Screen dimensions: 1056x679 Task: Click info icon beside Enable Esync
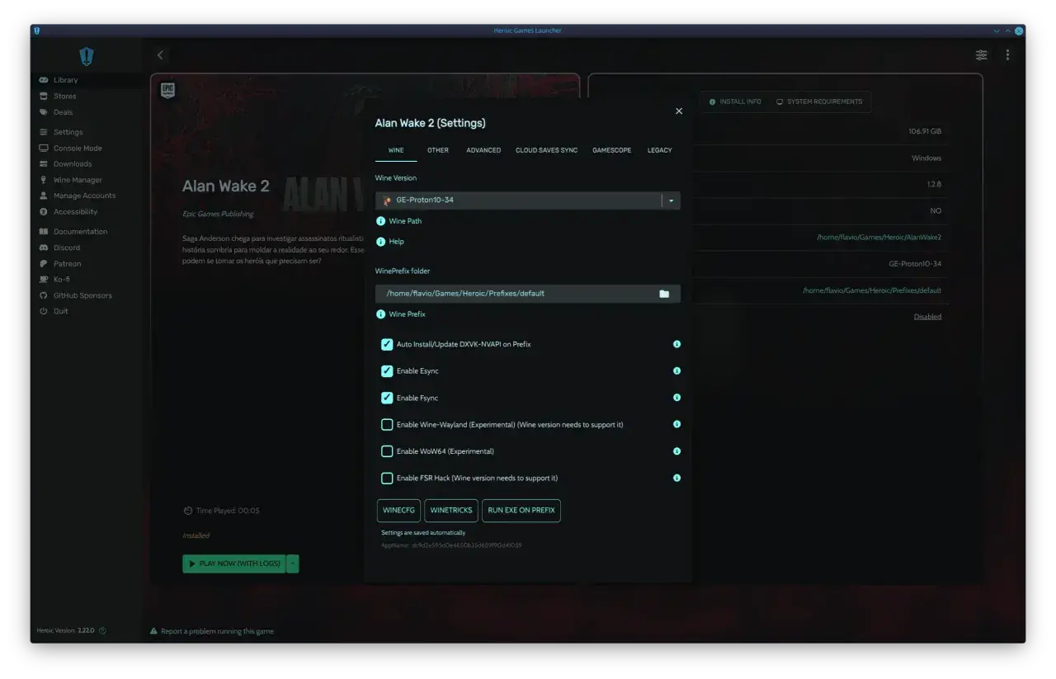[x=676, y=371]
